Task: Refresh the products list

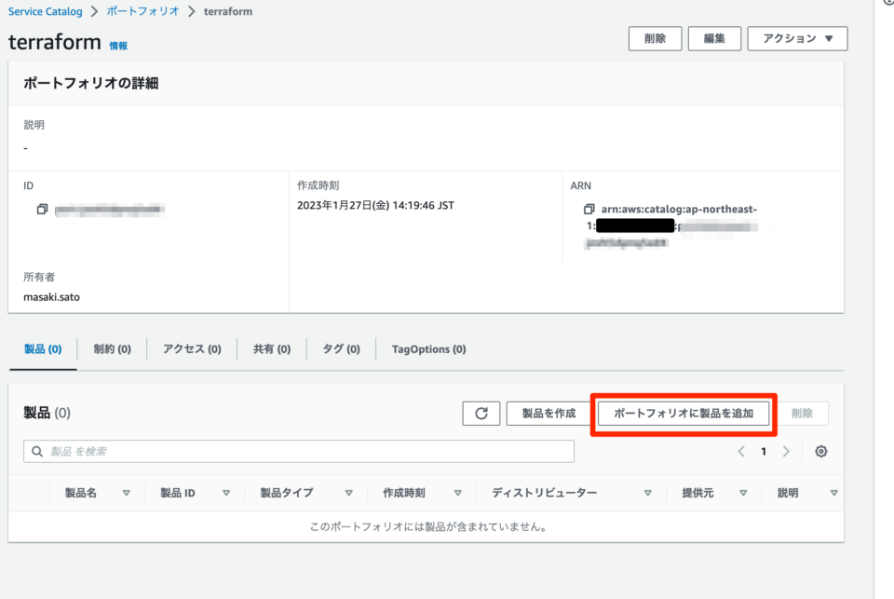Action: [x=481, y=413]
